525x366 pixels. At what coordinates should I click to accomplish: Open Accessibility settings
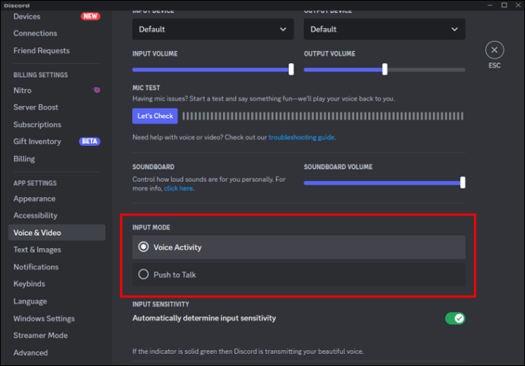point(36,215)
